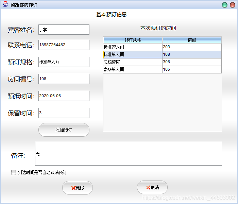Click the 保留时间 label
The width and height of the screenshot is (238, 204).
coord(21,113)
